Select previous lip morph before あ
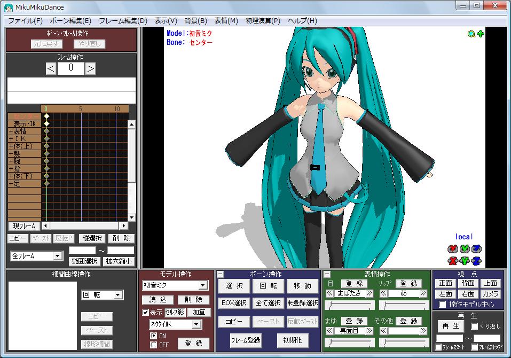511x358 pixels. pos(383,293)
